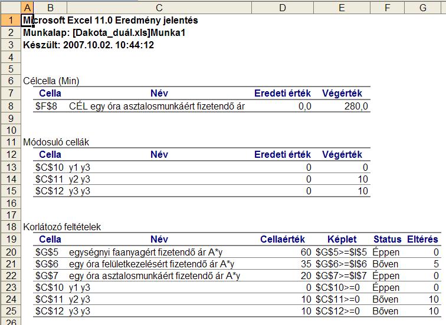The image size is (446, 325).
Task: Click '$C$10' in Módosuló cellák table
Action: [49, 167]
